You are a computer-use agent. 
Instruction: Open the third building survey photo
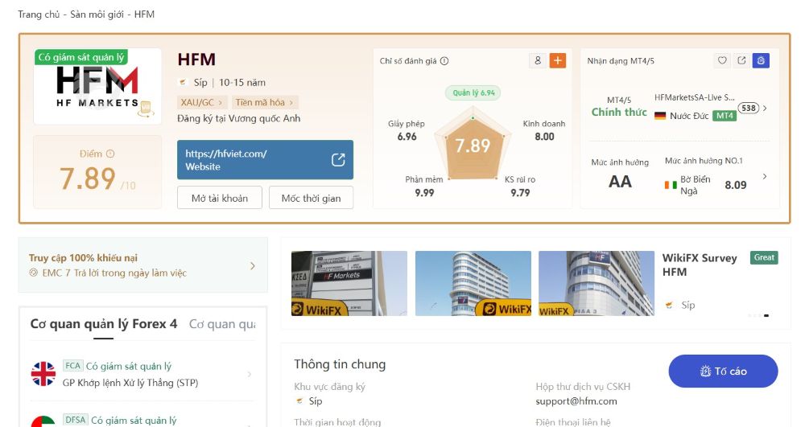coord(597,283)
